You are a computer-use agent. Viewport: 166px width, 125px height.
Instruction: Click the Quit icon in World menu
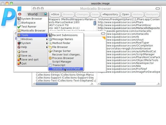tap(19, 64)
